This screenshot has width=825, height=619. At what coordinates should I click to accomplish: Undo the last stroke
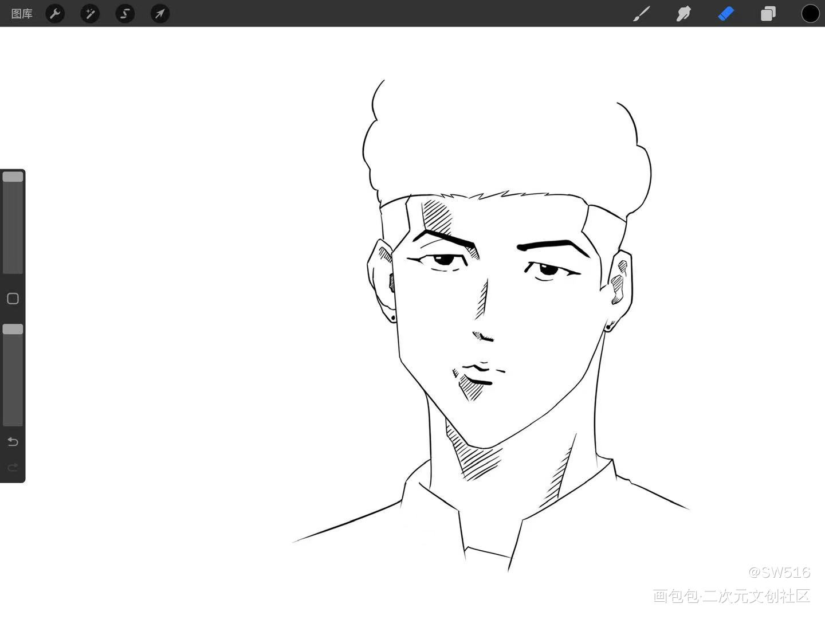(13, 442)
